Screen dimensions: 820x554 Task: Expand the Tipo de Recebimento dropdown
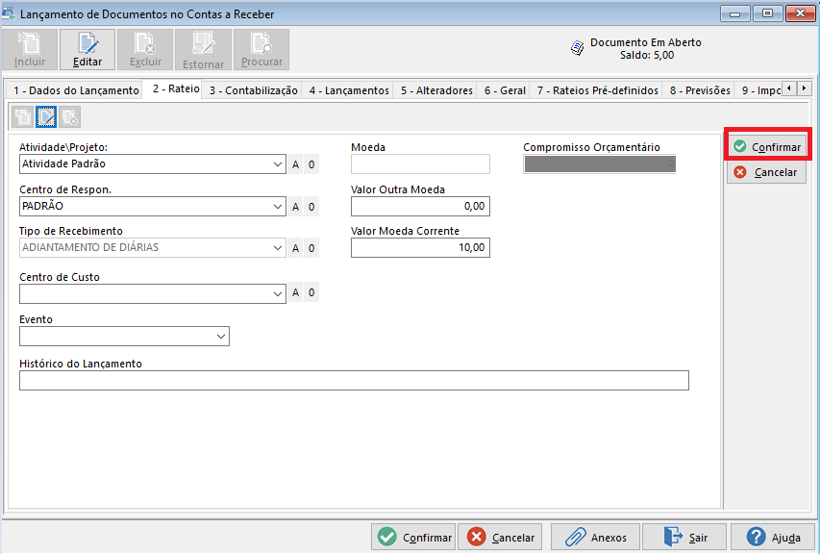(277, 248)
